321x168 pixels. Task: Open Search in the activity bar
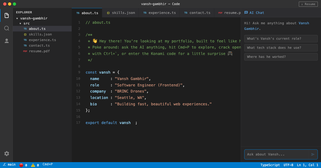point(6,28)
